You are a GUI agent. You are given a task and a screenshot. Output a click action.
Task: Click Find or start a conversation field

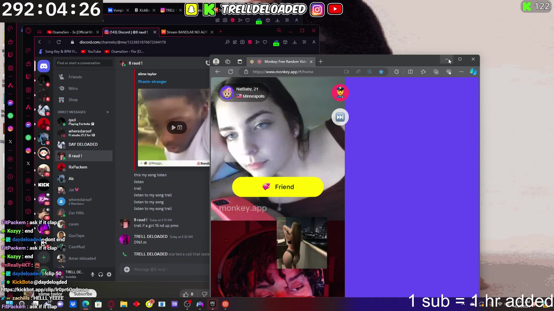click(x=84, y=63)
